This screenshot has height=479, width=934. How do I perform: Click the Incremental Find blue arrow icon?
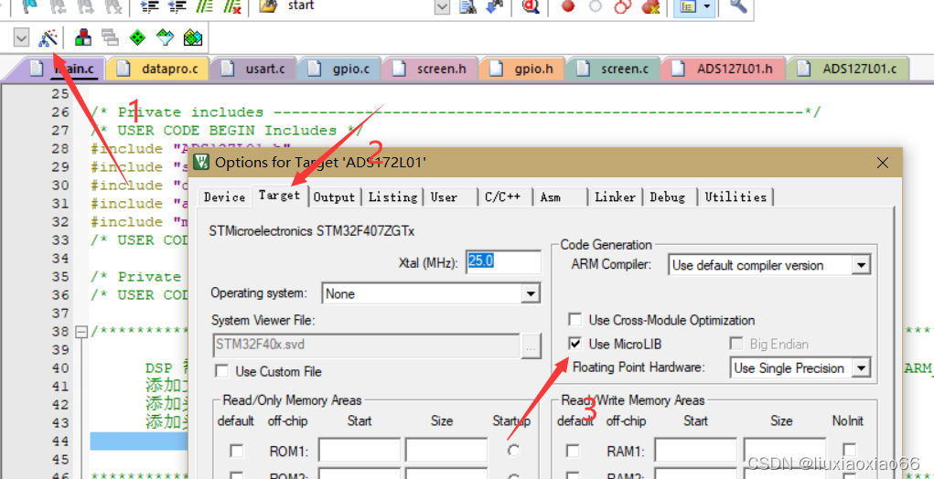[495, 6]
